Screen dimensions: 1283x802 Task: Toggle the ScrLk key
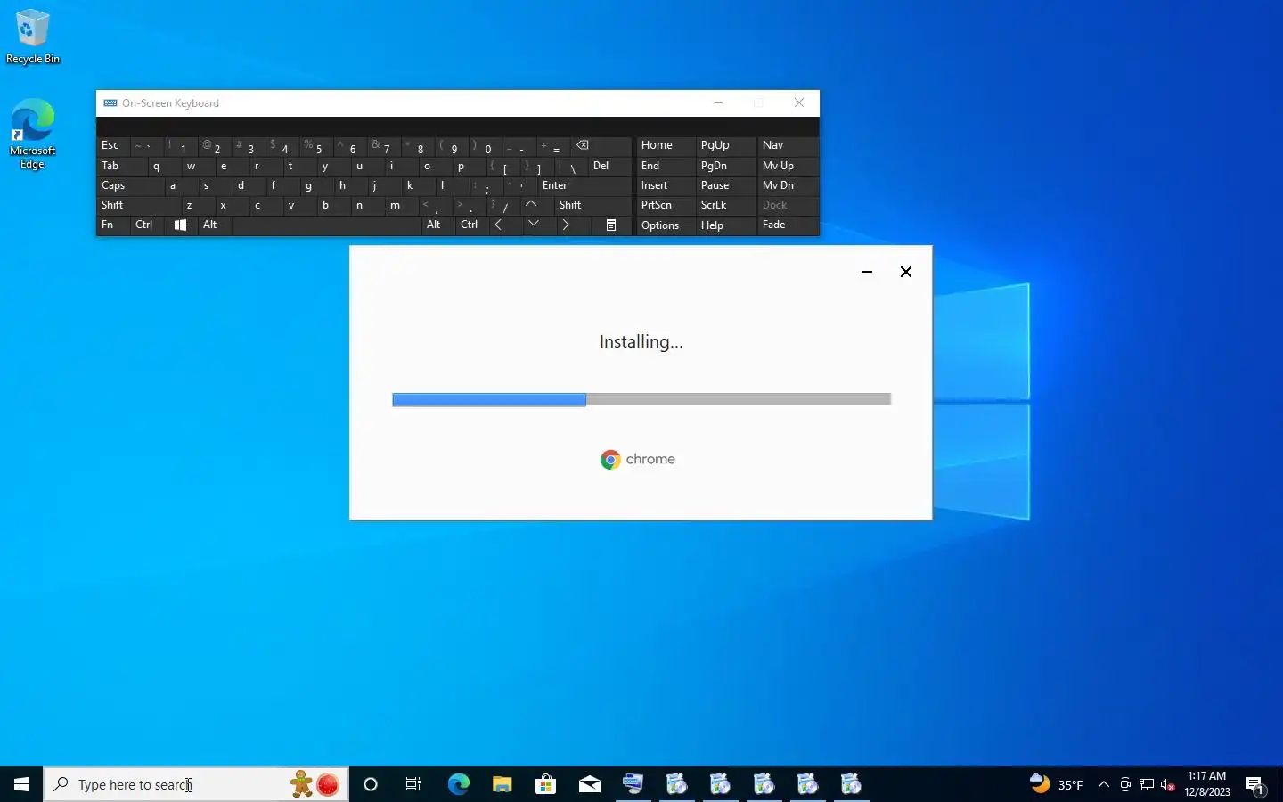725,205
